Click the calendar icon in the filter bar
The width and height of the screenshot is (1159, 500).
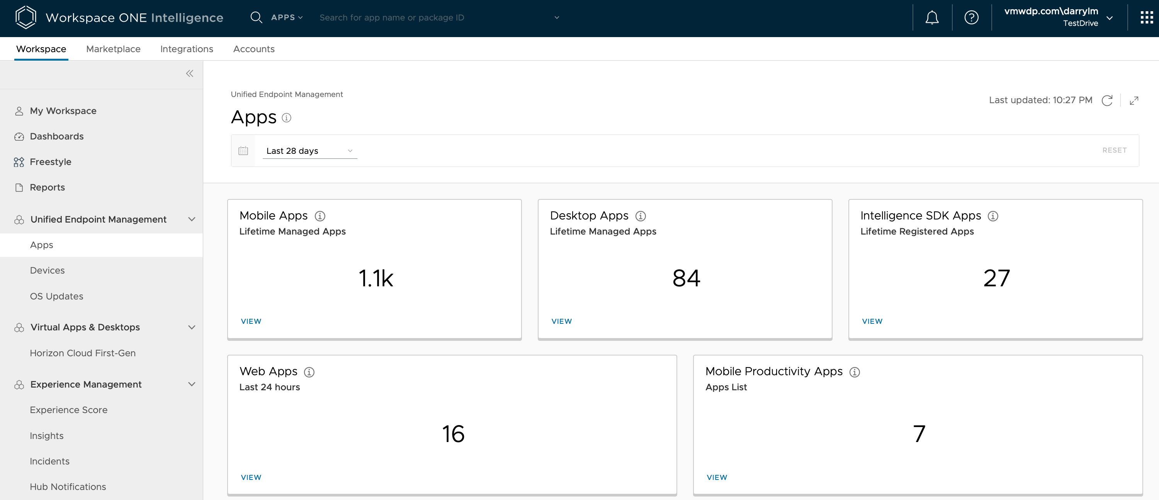coord(243,151)
